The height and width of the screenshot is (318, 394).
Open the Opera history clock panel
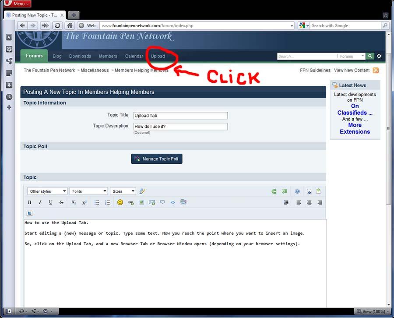(9, 97)
